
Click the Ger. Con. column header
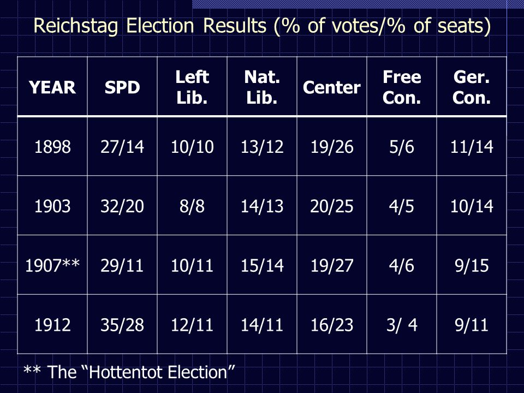[x=472, y=87]
